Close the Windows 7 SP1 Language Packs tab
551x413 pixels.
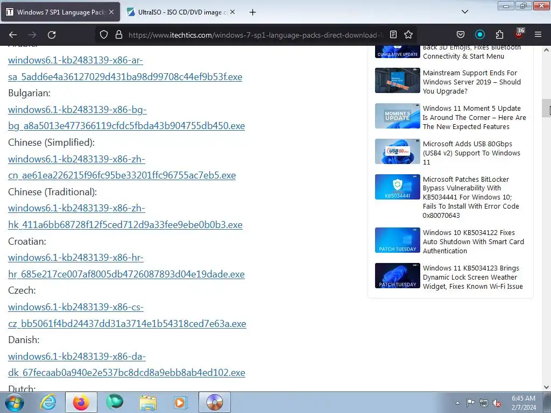point(111,12)
